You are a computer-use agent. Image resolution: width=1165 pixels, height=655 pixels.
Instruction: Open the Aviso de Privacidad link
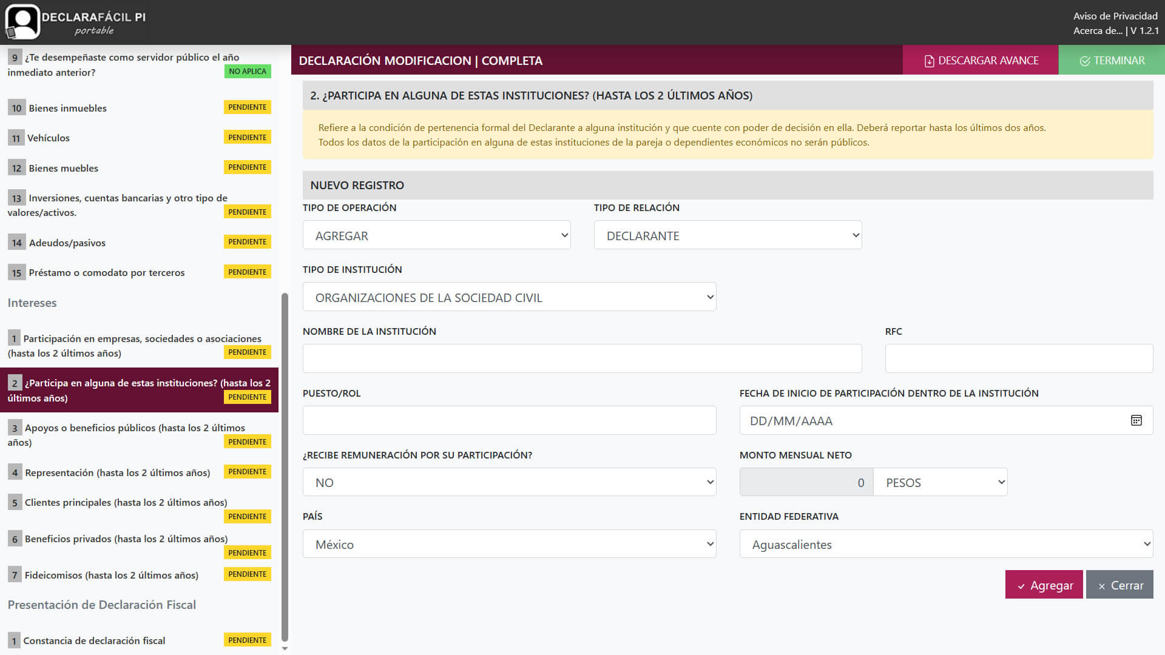[x=1115, y=16]
